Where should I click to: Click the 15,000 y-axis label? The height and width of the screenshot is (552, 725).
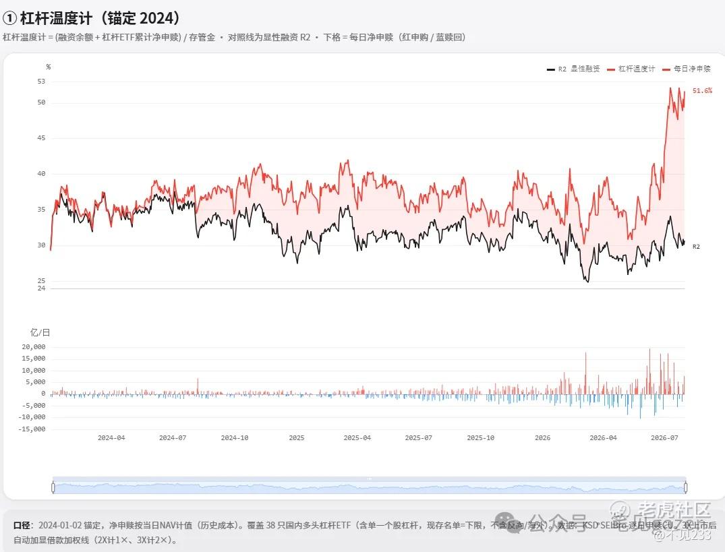point(33,359)
